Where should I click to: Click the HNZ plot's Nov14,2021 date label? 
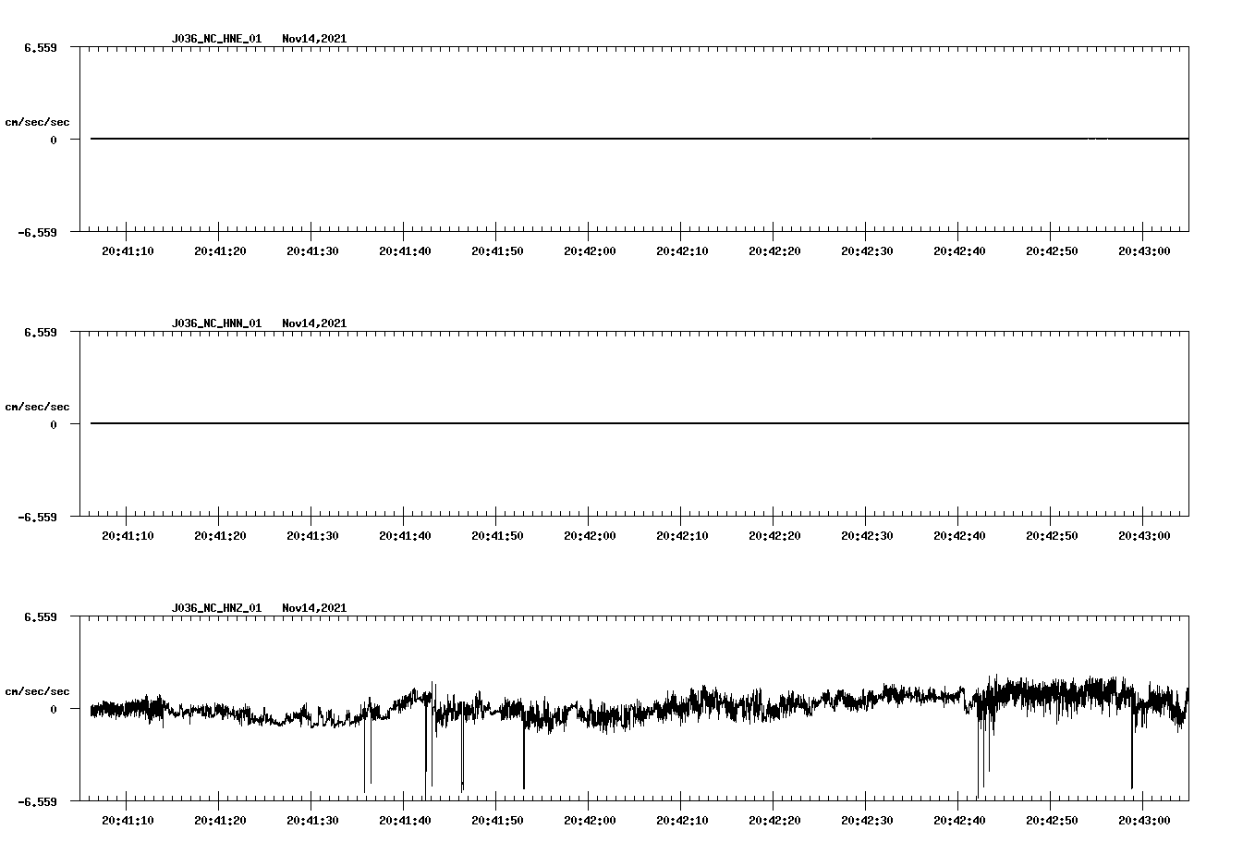pyautogui.click(x=314, y=608)
